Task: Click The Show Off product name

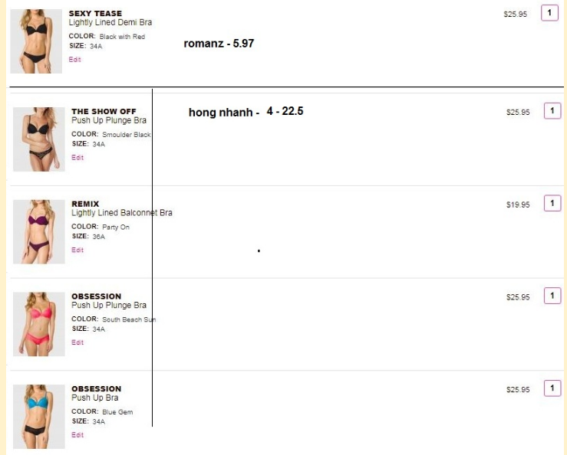Action: 104,112
